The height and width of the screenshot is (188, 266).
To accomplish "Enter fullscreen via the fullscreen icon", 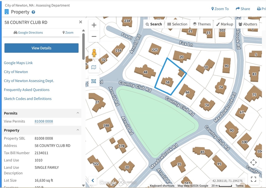I will pyautogui.click(x=254, y=179).
